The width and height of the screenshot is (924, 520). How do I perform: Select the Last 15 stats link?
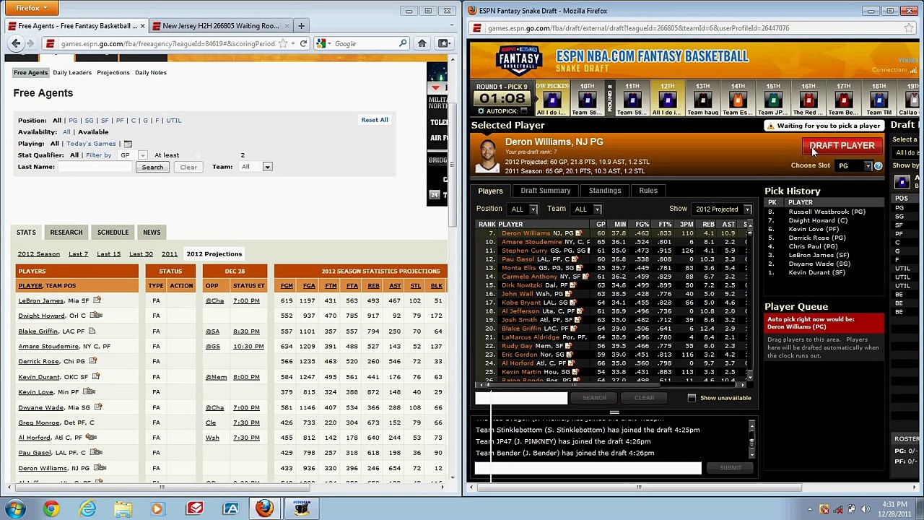[x=109, y=254]
